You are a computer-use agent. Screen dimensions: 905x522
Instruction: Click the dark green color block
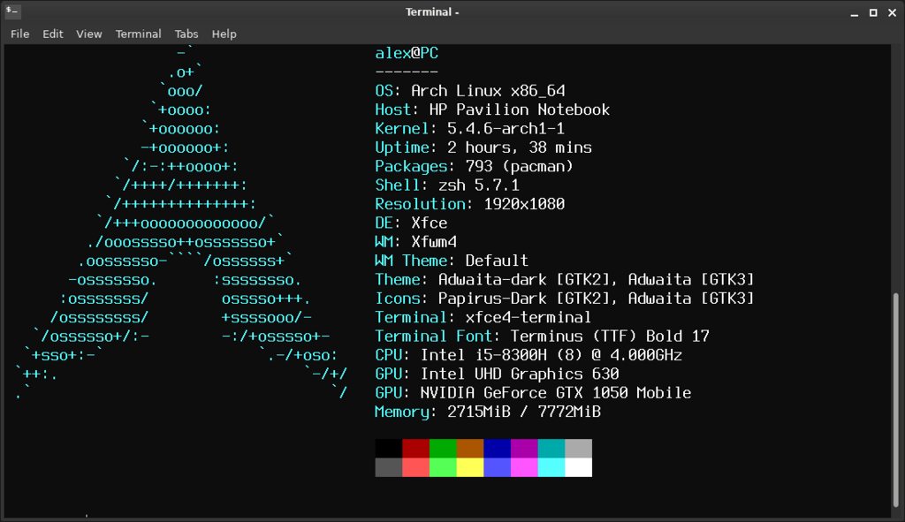[443, 448]
